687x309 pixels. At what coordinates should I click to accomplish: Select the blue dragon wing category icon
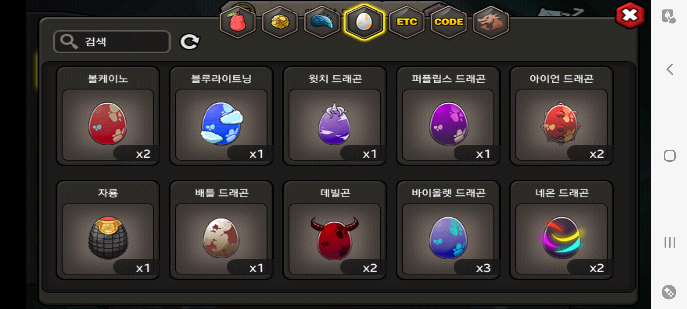tap(322, 22)
